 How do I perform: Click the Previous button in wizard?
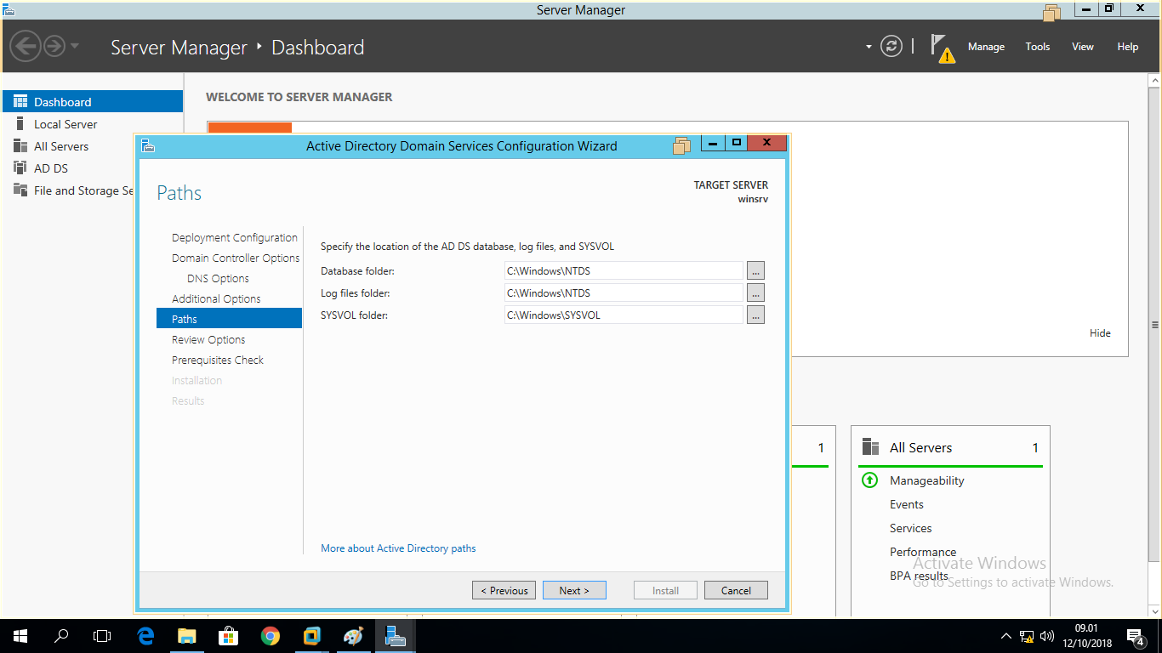tap(504, 590)
